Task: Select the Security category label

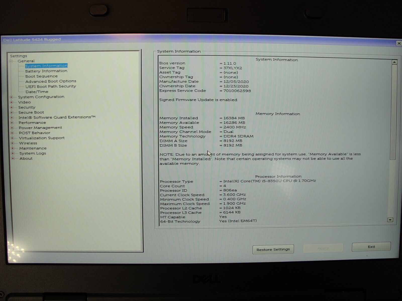Action: [27, 107]
